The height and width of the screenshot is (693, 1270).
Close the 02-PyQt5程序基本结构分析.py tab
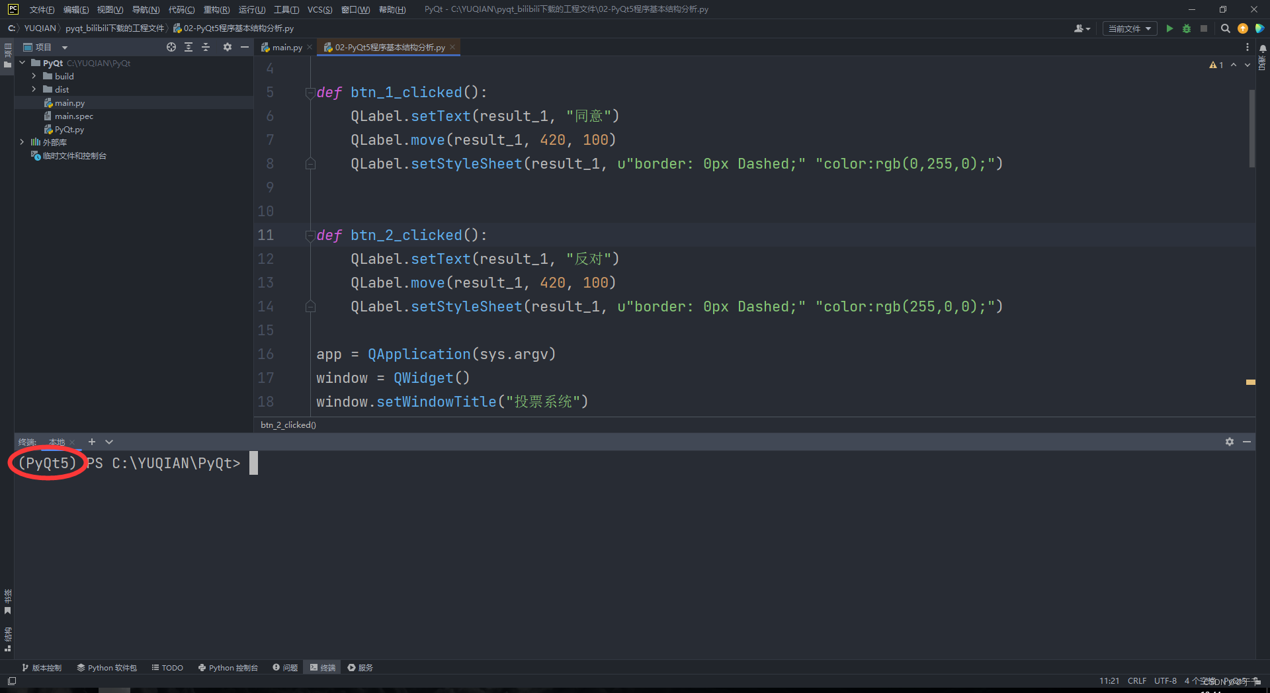pyautogui.click(x=452, y=47)
